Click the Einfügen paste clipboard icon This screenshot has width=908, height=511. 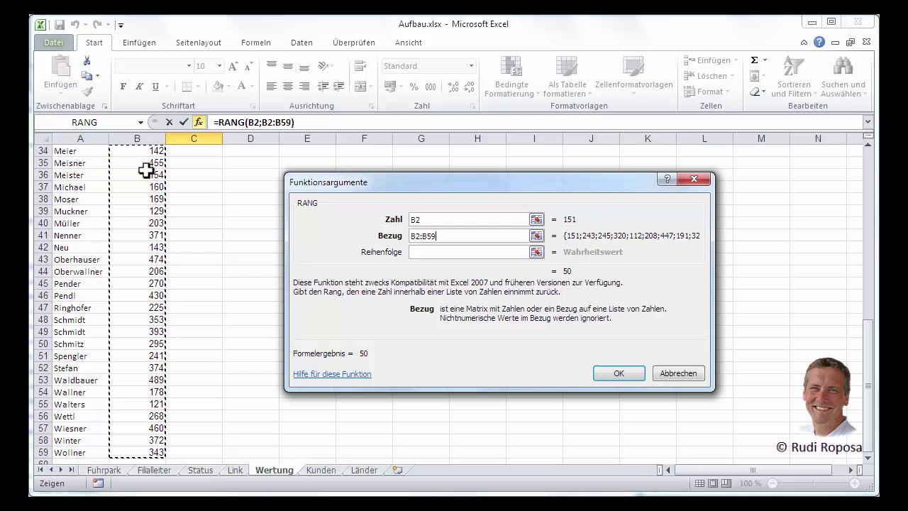click(61, 67)
